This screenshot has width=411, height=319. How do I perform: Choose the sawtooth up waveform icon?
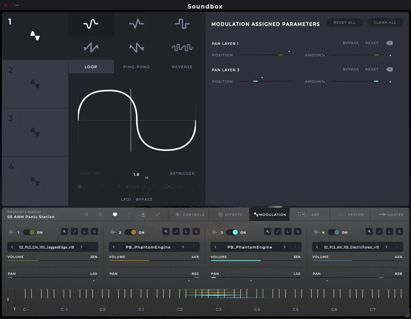pyautogui.click(x=91, y=47)
